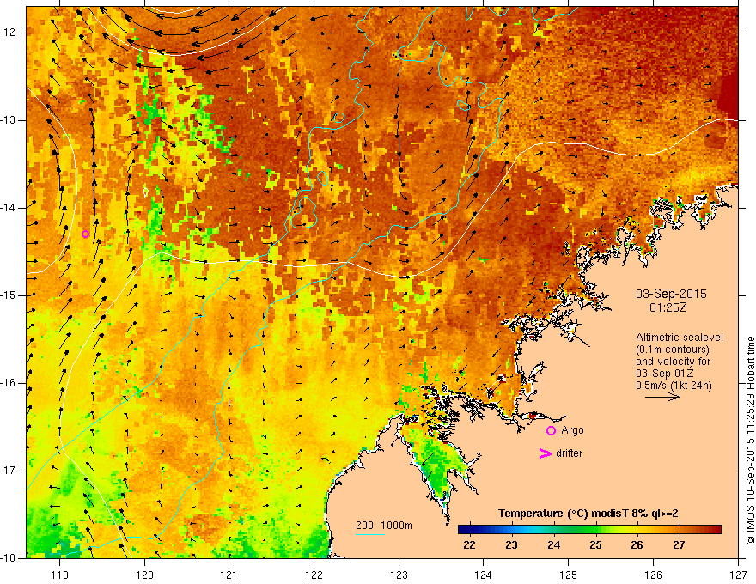Click the color bar value 26
This screenshot has height=584, width=756.
point(637,545)
